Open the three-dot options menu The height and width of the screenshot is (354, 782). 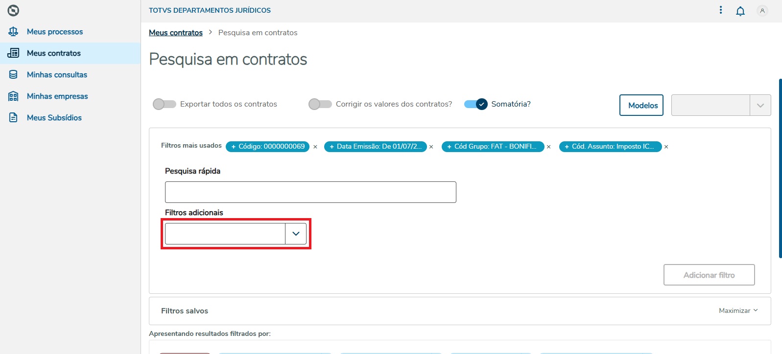click(721, 10)
